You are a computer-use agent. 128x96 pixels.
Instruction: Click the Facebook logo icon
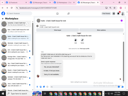3,14
